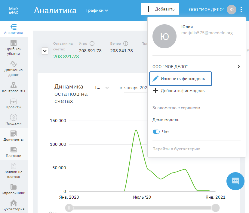Expand the ООО "МОЕ ДЕЛО" submenu arrow
Viewport: 249px width, 213px height.
point(238,67)
